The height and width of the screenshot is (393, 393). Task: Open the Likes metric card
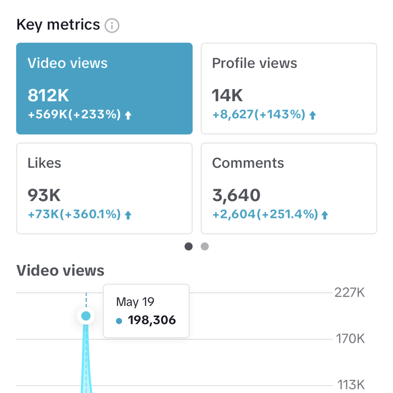104,188
